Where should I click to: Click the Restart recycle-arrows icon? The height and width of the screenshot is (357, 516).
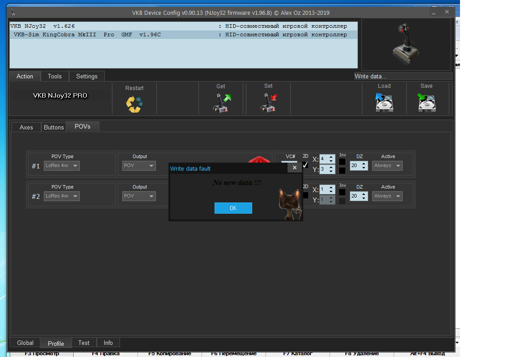[134, 104]
